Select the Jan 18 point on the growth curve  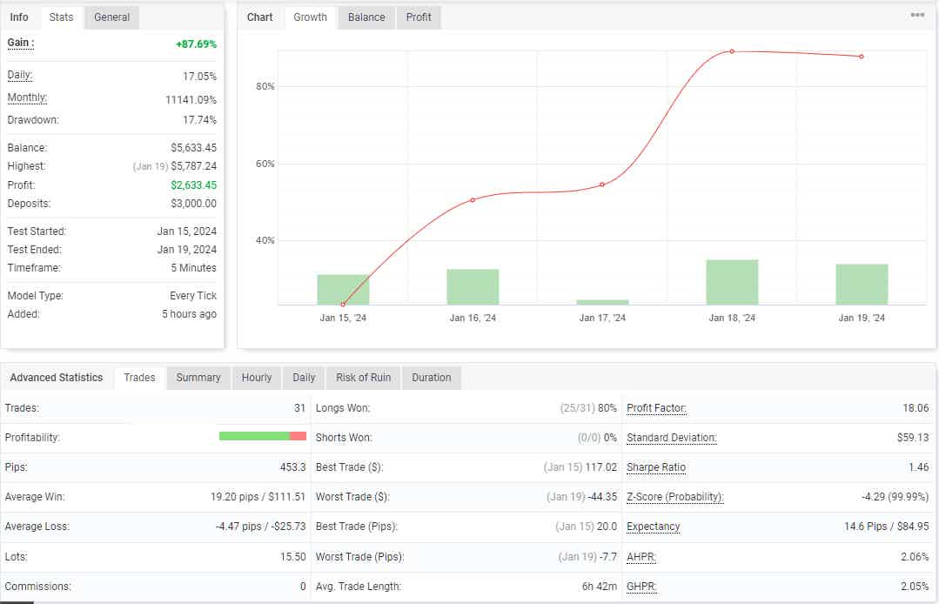tap(731, 51)
